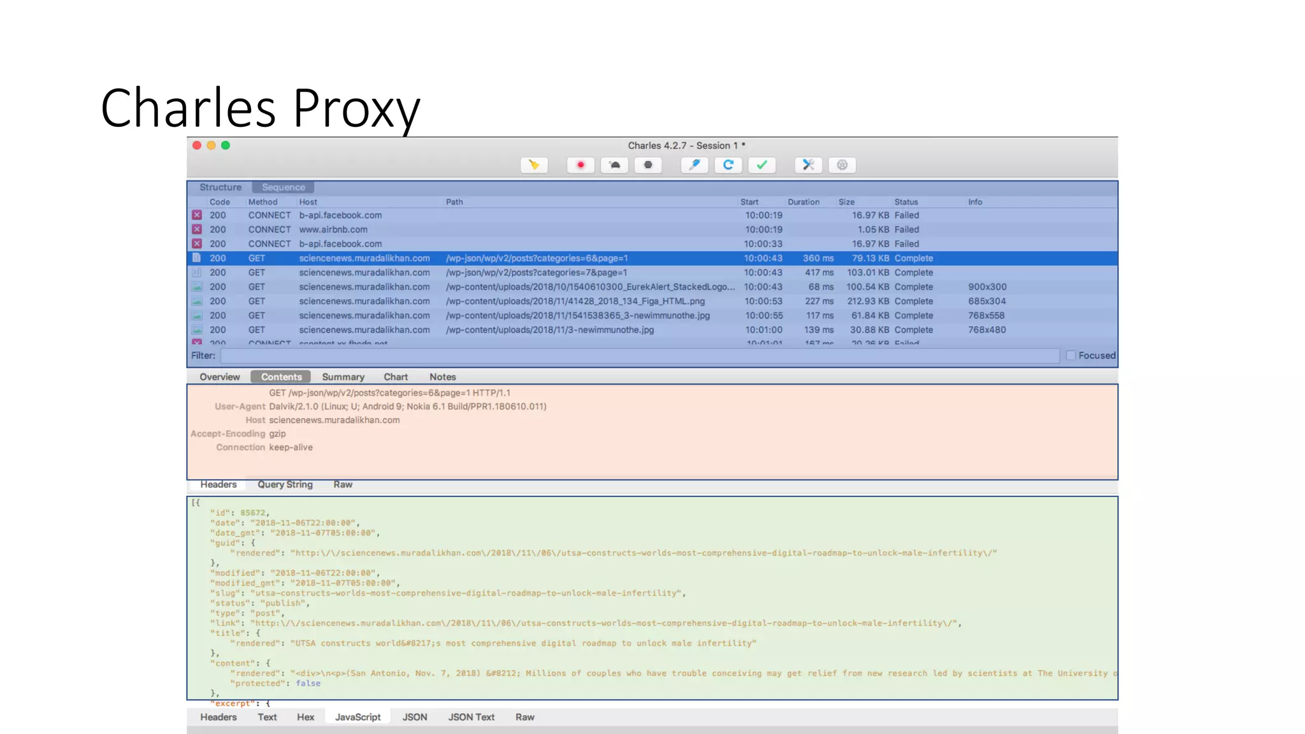Click image icon of 10:01:00 row
This screenshot has width=1305, height=734.
pyautogui.click(x=197, y=330)
